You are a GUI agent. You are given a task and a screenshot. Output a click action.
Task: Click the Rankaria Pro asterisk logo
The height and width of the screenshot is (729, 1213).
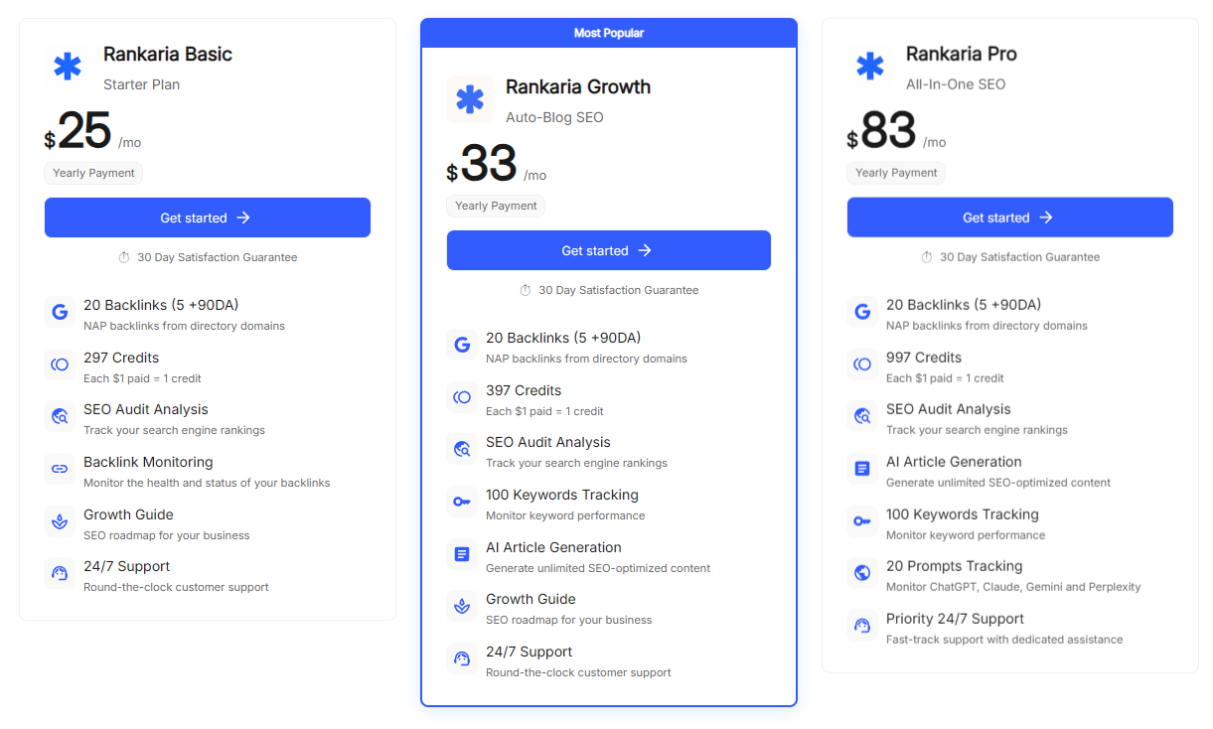(x=870, y=68)
